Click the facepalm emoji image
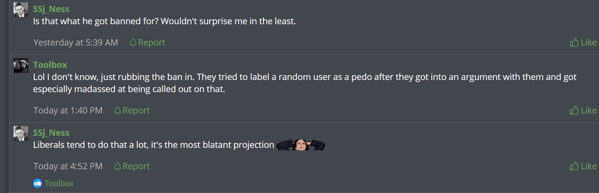599x193 pixels. [x=301, y=145]
